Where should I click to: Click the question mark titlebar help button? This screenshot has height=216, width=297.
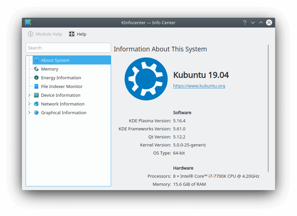point(245,23)
